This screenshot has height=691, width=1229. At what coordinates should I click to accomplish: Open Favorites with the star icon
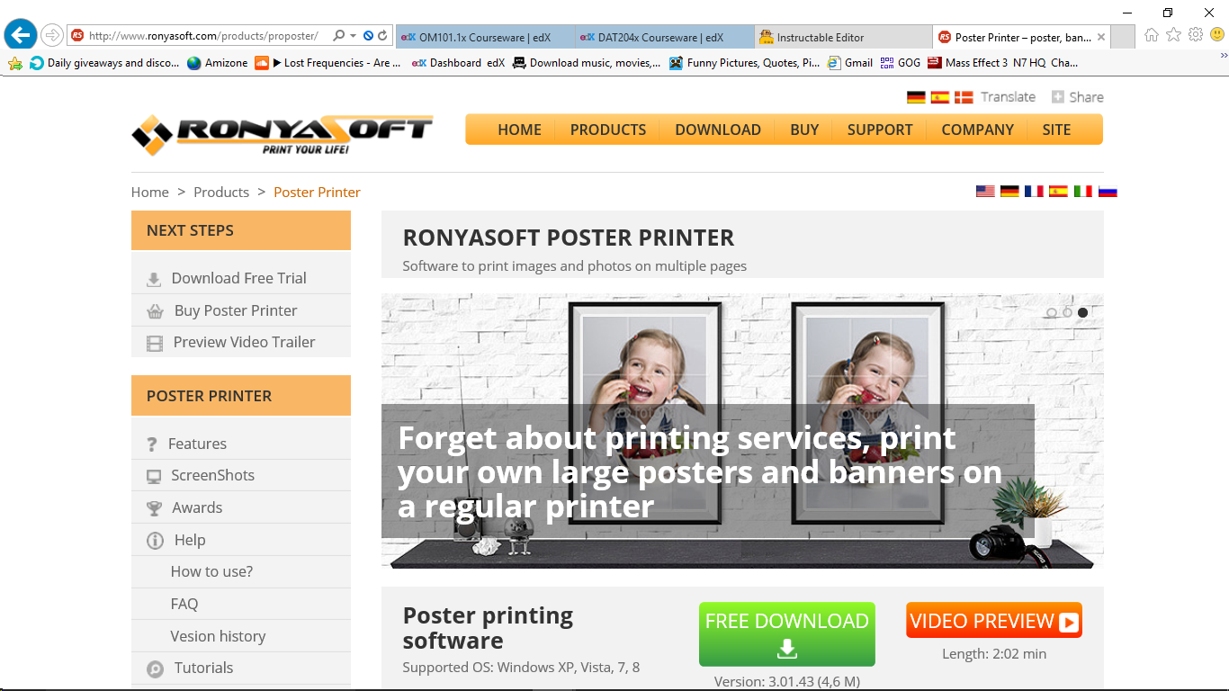(x=1173, y=35)
